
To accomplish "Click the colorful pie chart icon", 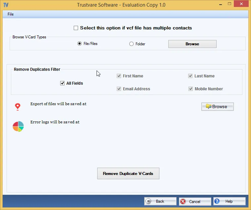I will (x=18, y=126).
